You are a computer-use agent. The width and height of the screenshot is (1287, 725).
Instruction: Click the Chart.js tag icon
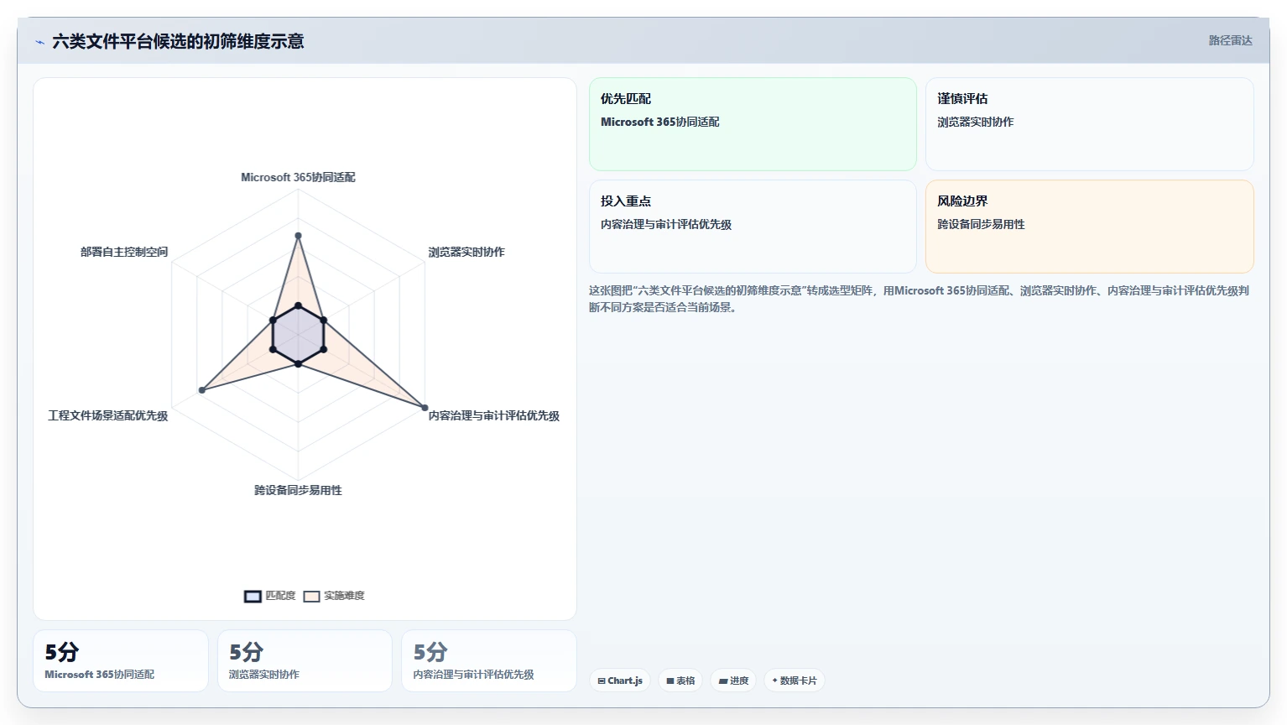pyautogui.click(x=602, y=681)
